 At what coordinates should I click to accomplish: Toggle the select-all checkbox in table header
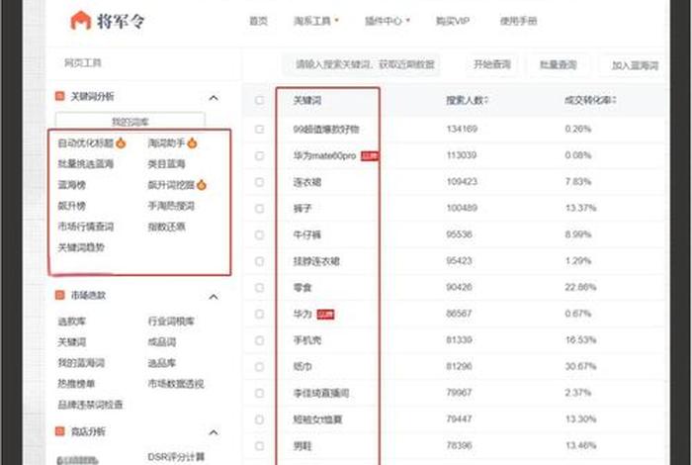(x=259, y=100)
